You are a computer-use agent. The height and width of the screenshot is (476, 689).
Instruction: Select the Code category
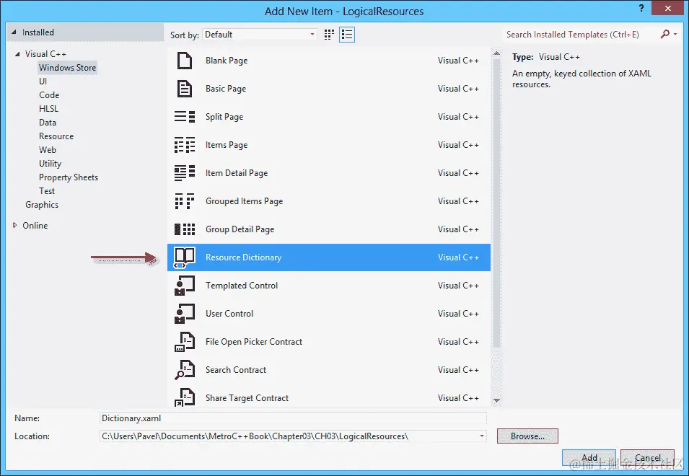[x=49, y=95]
